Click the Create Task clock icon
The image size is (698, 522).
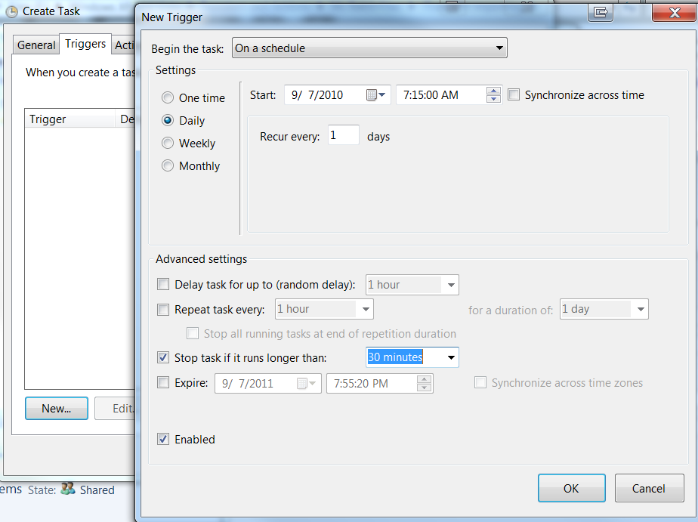(x=11, y=11)
